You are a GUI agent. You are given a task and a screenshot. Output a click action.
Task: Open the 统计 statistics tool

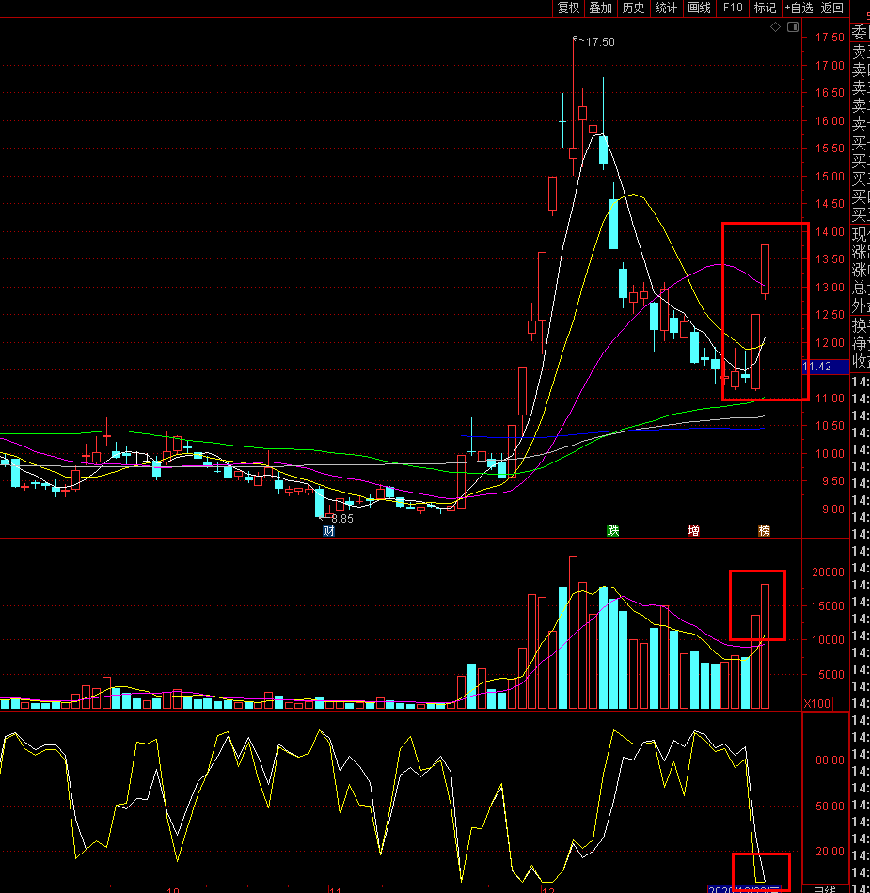666,8
